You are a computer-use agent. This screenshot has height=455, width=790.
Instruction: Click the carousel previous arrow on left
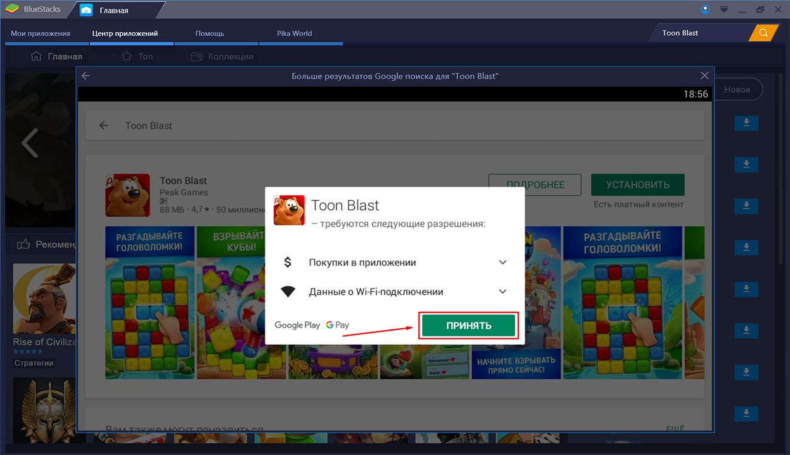pyautogui.click(x=29, y=143)
